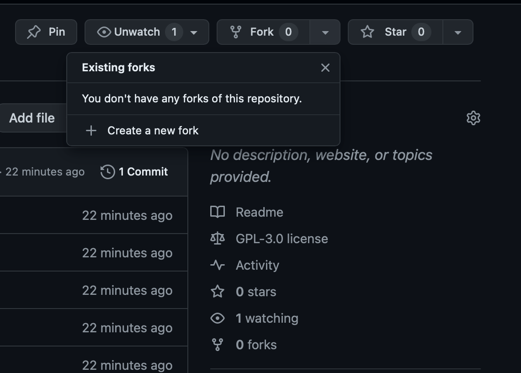The image size is (521, 373).
Task: Open the star lists dropdown arrow
Action: pyautogui.click(x=457, y=32)
